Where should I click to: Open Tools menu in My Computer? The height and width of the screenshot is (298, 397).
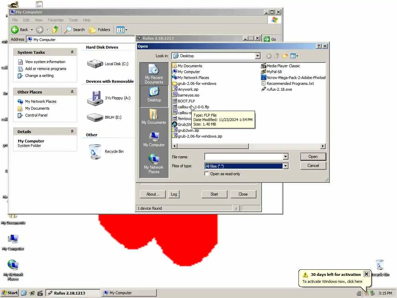click(x=73, y=20)
